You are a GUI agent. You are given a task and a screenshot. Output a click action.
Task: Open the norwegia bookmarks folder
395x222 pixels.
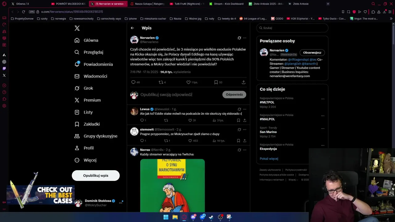pos(58,18)
